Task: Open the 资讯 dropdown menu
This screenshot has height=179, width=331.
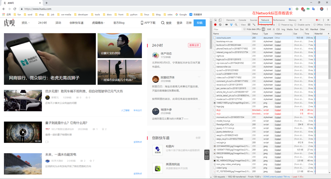Action: [x=26, y=23]
